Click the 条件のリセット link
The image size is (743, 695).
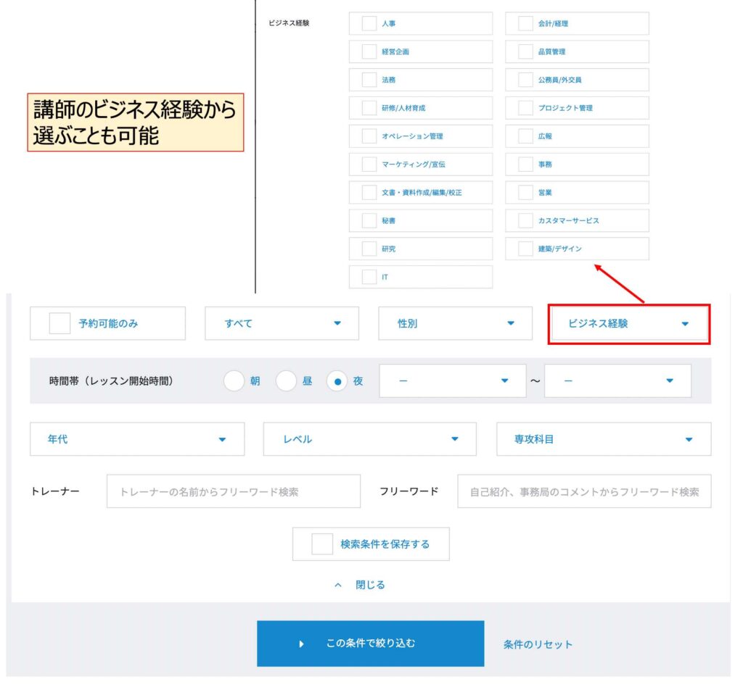[x=538, y=644]
